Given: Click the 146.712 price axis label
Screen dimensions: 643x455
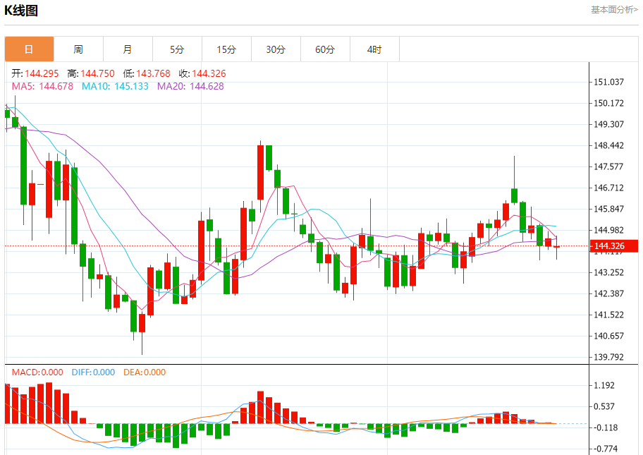Looking at the screenshot, I should click(608, 188).
